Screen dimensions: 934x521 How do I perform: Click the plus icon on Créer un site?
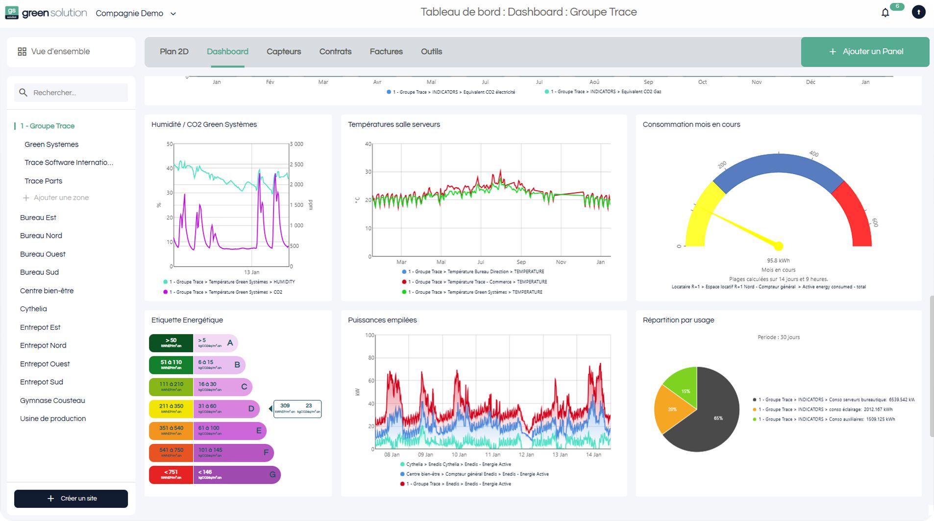tap(50, 498)
